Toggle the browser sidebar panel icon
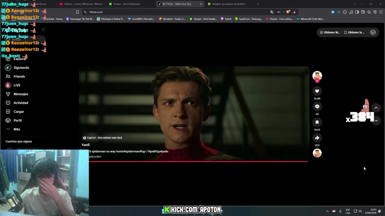The height and width of the screenshot is (216, 385). tap(357, 12)
